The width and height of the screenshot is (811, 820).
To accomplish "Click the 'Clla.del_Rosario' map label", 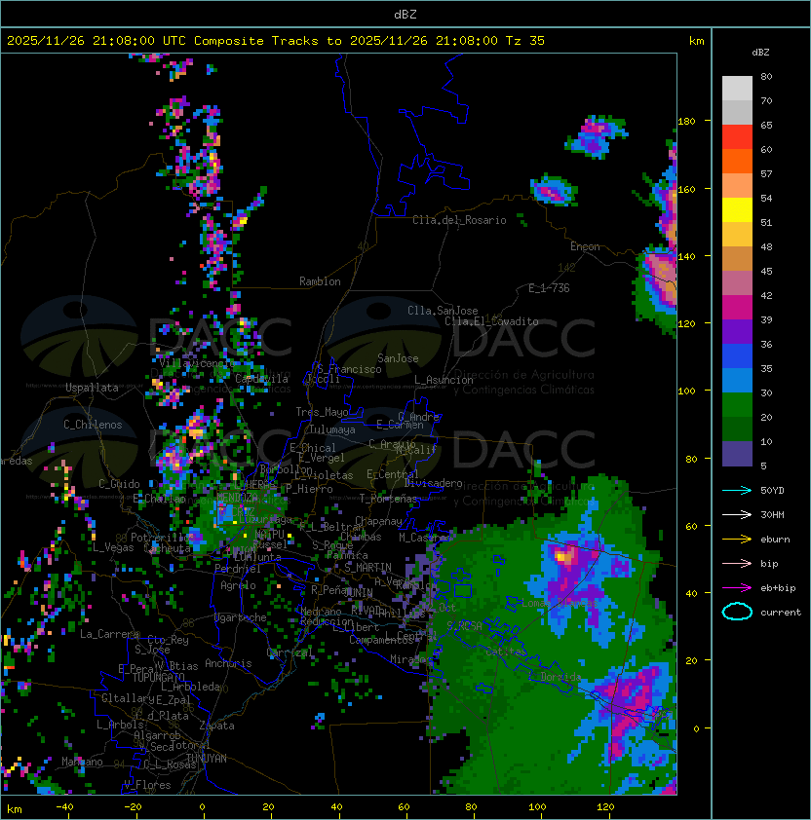I will pos(459,220).
